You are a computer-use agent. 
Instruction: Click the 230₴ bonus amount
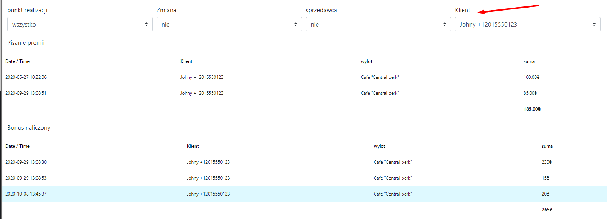(546, 162)
